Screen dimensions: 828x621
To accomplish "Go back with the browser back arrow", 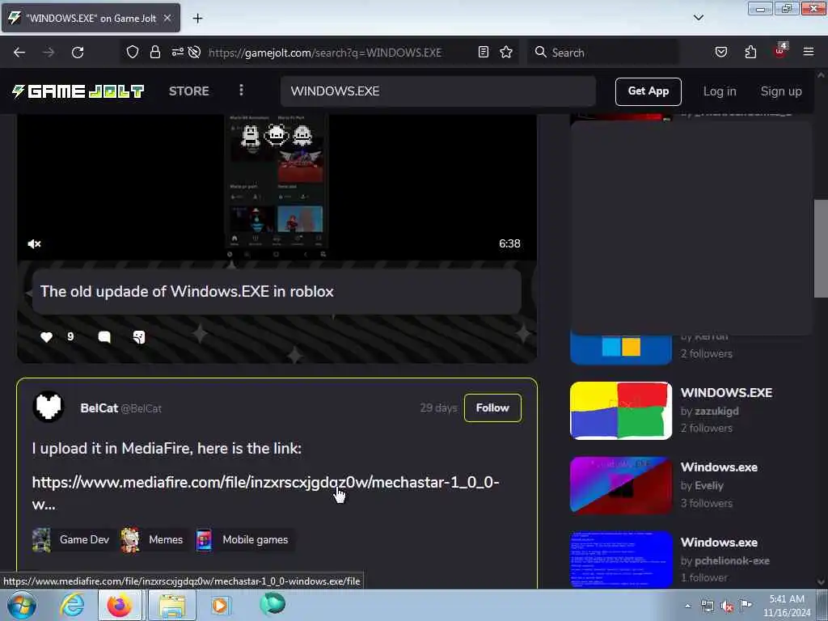I will (x=19, y=53).
